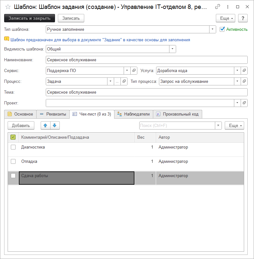254x259 pixels.
Task: Move checklist row up with the arrow button
Action: (45, 125)
